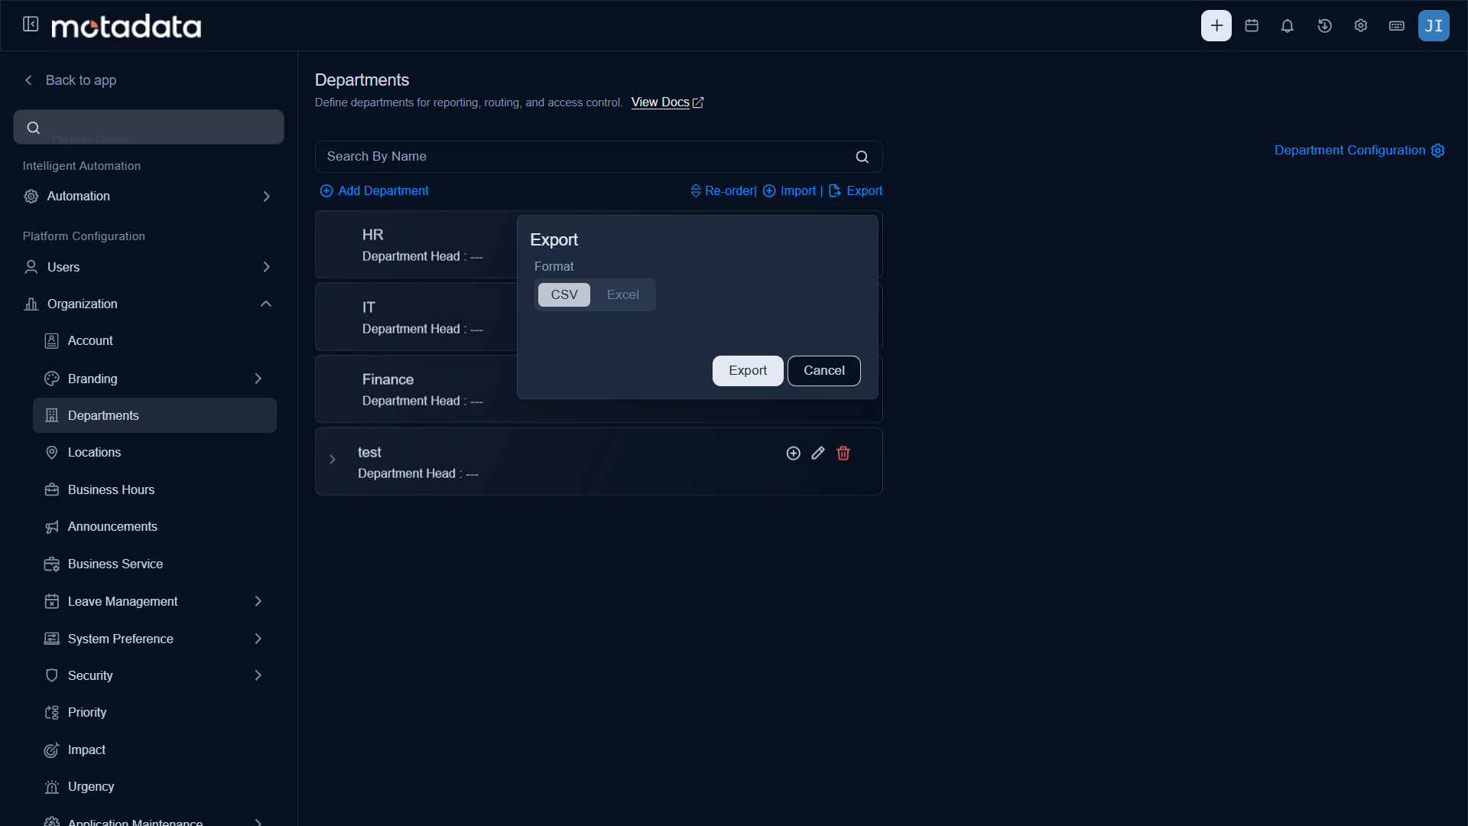Collapse the Organization section chevron
This screenshot has height=826, width=1468.
click(x=266, y=304)
